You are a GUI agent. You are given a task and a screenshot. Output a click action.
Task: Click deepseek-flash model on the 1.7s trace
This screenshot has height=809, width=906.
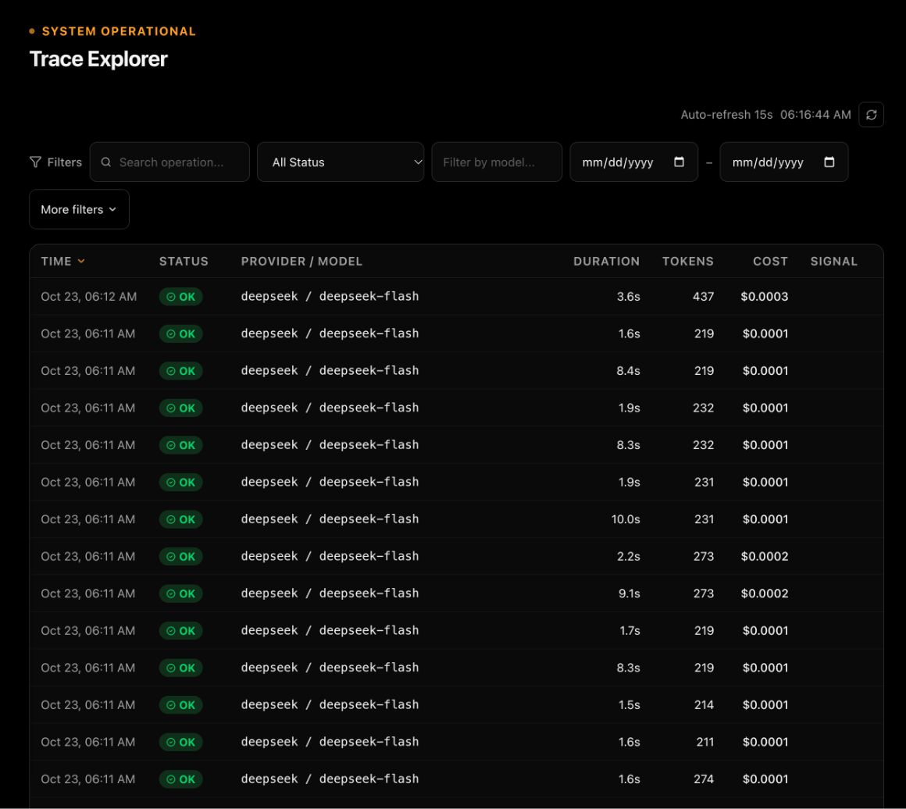tap(369, 630)
